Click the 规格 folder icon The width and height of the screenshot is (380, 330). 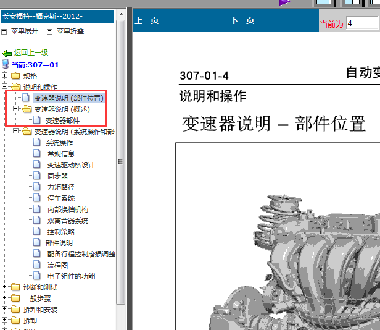point(15,76)
